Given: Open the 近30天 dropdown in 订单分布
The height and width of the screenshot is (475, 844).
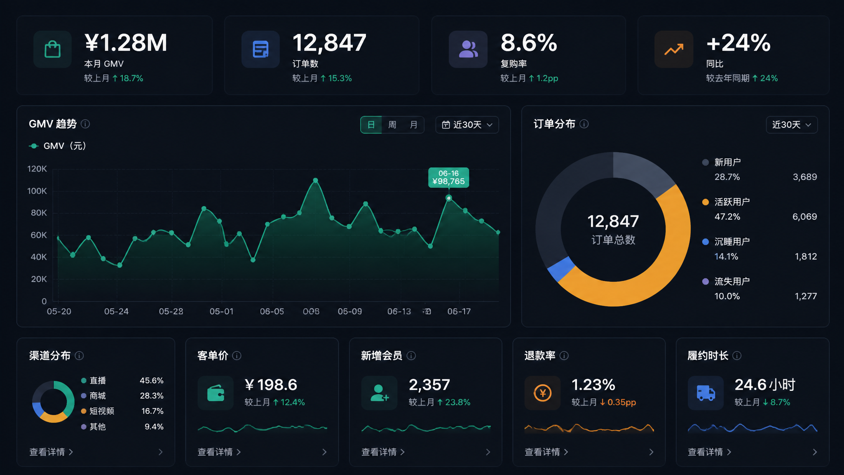Looking at the screenshot, I should tap(792, 125).
